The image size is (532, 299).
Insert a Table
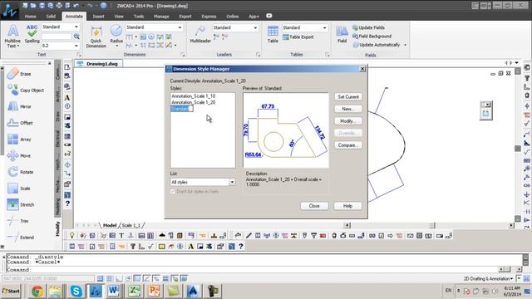click(x=273, y=34)
